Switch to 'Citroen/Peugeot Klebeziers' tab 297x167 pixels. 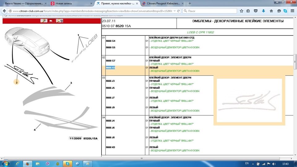163,3
